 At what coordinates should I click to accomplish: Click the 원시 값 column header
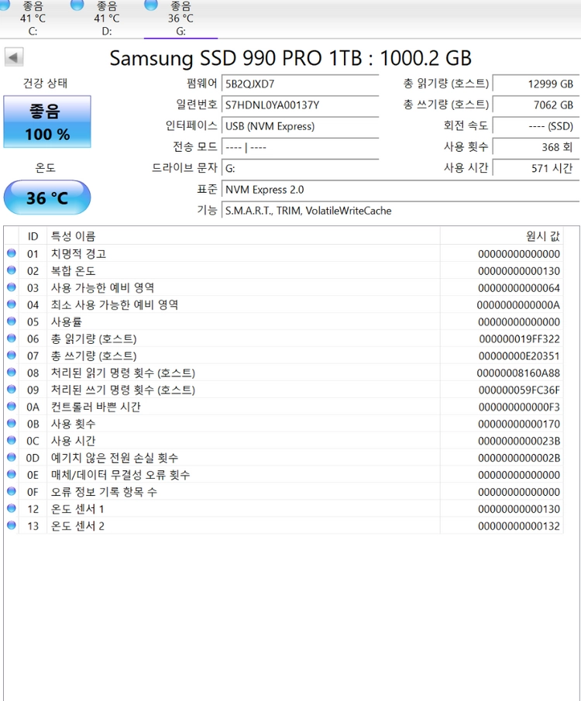[501, 236]
